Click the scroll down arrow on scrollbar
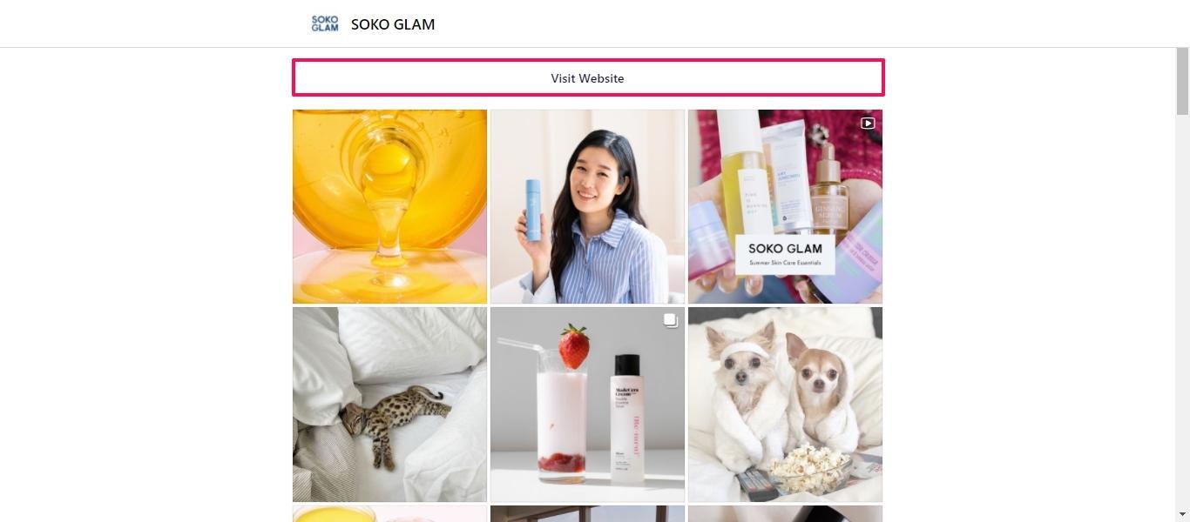The width and height of the screenshot is (1190, 522). tap(1182, 515)
